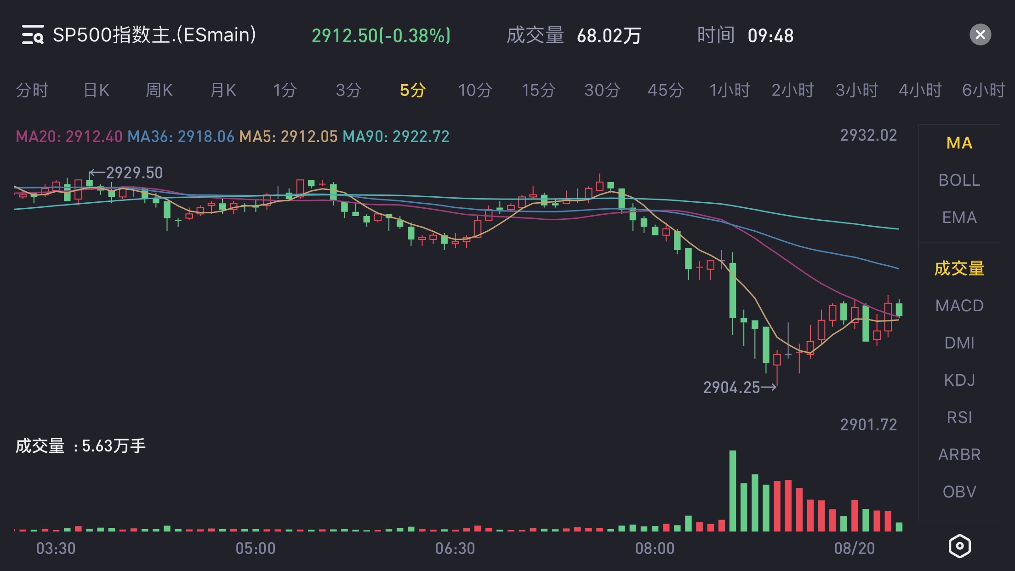Close the fullscreen chart view
Screen dimensions: 1015x571
tap(980, 35)
